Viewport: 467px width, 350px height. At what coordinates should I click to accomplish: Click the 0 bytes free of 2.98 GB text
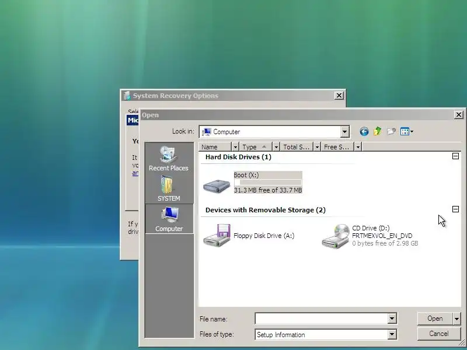coord(385,243)
